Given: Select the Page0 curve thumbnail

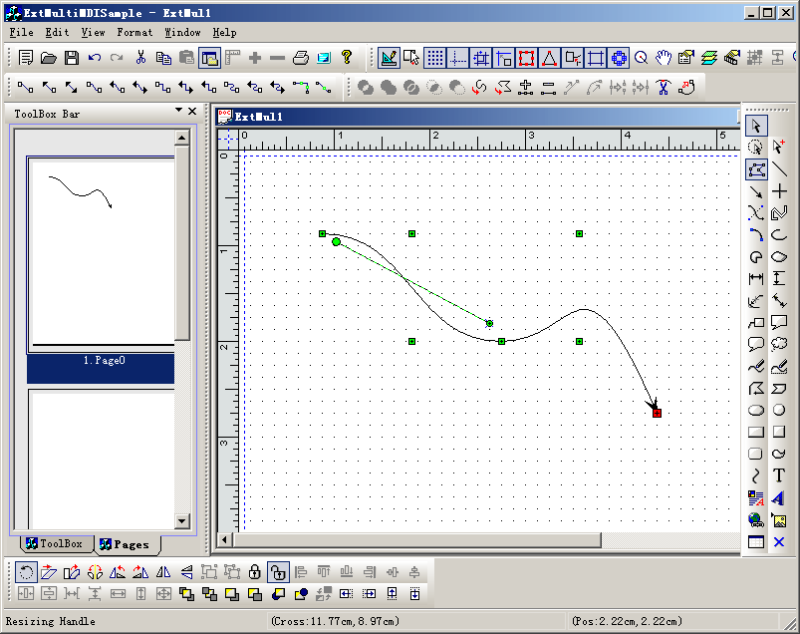Looking at the screenshot, I should tap(101, 254).
